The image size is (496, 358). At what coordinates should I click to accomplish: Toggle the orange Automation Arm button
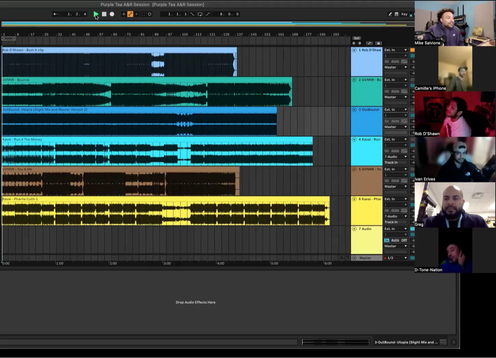[x=130, y=14]
